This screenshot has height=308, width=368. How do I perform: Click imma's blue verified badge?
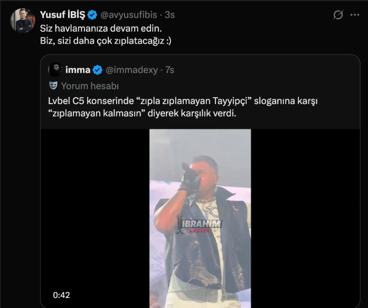click(x=98, y=70)
